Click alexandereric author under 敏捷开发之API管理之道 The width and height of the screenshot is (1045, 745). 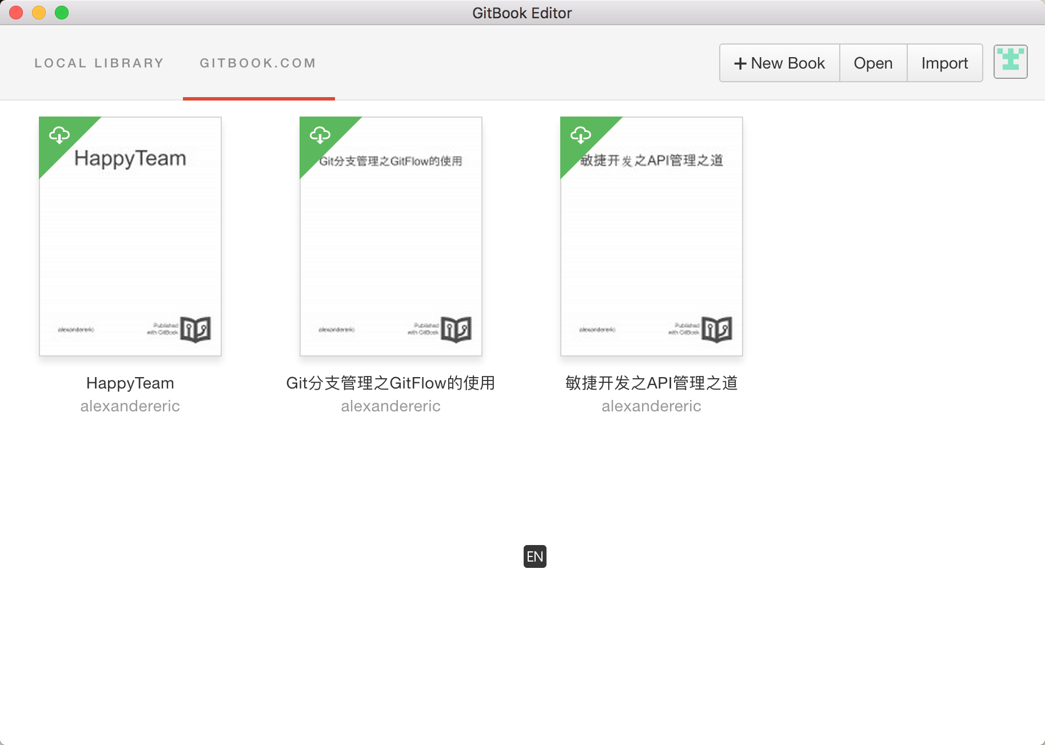[652, 406]
